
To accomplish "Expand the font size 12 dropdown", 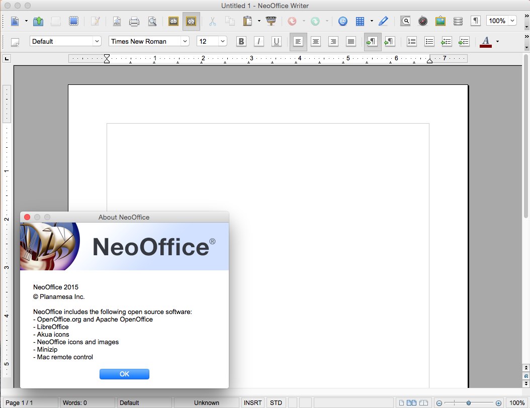I will 222,41.
